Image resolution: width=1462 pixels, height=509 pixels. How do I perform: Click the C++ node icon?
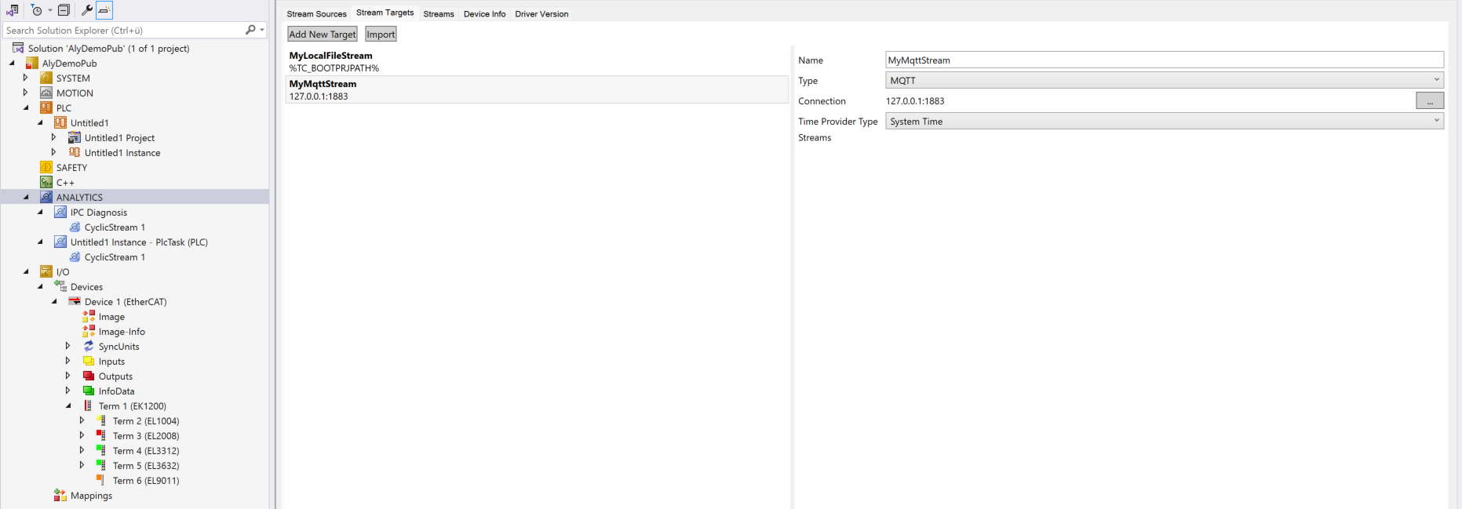coord(46,182)
